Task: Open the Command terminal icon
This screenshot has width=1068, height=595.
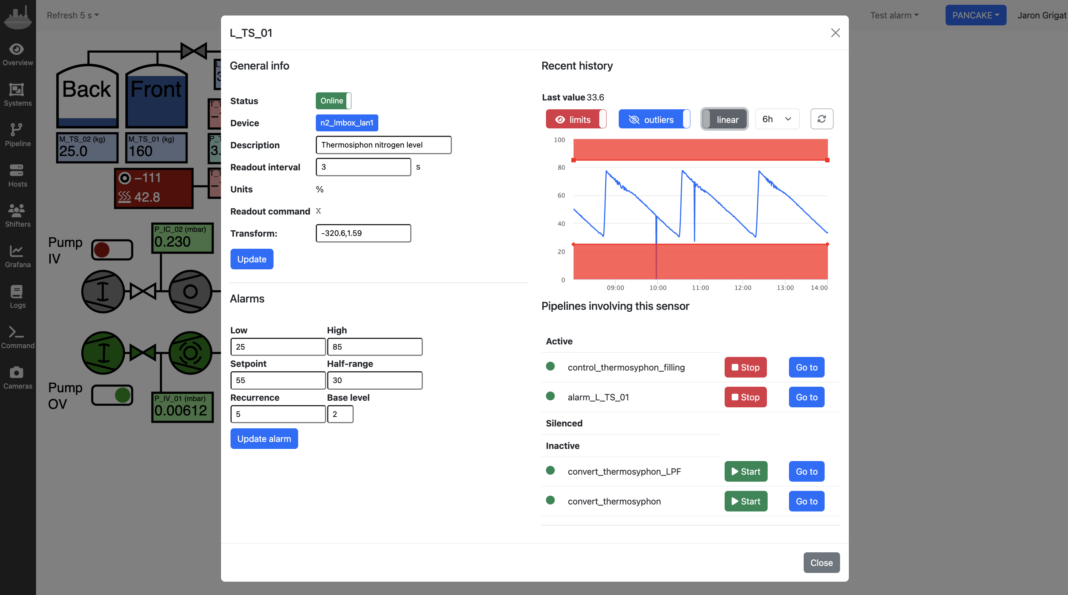Action: coord(17,332)
